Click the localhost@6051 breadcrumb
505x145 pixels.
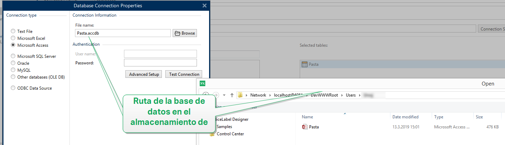coord(288,95)
